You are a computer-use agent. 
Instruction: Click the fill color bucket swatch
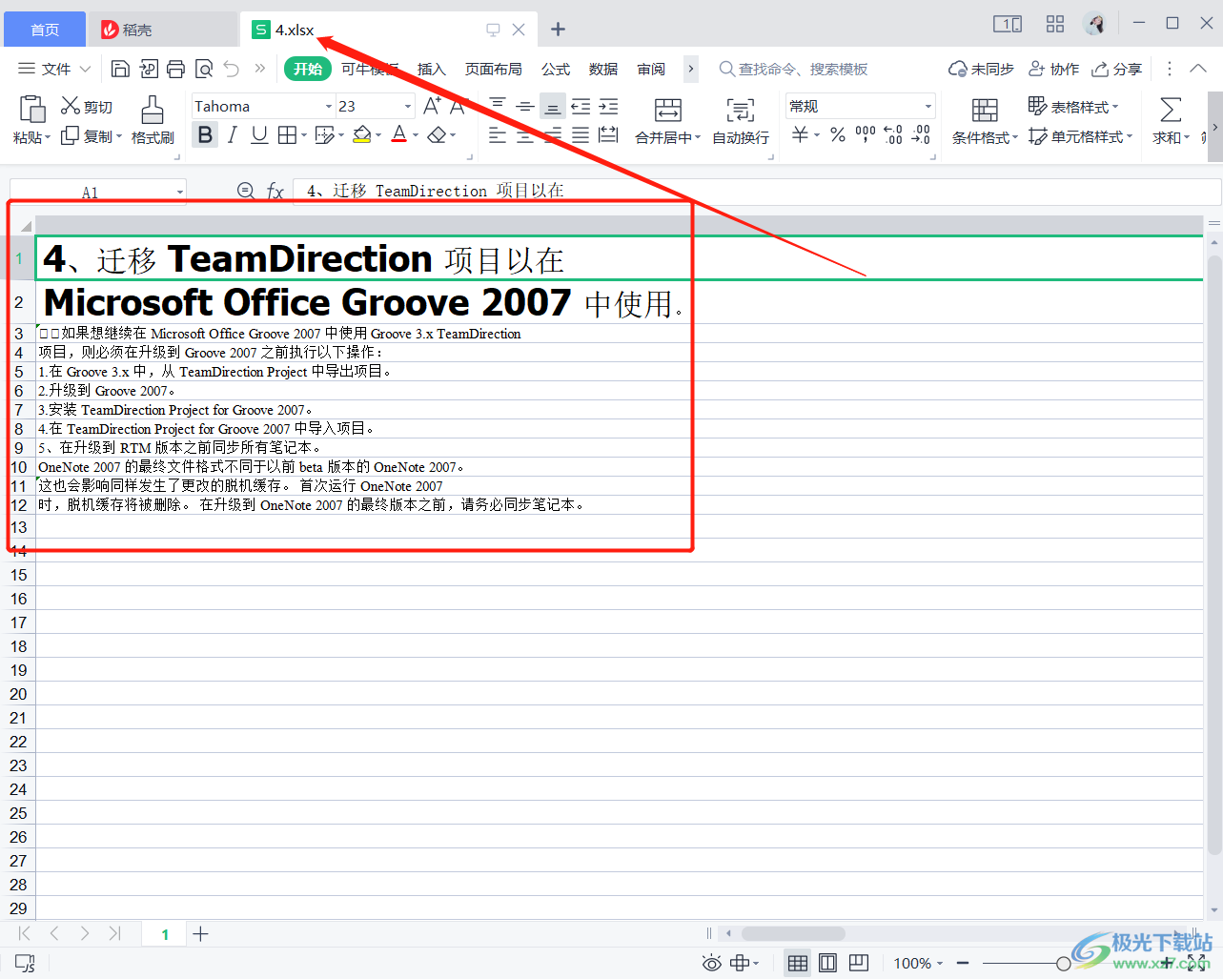click(361, 135)
